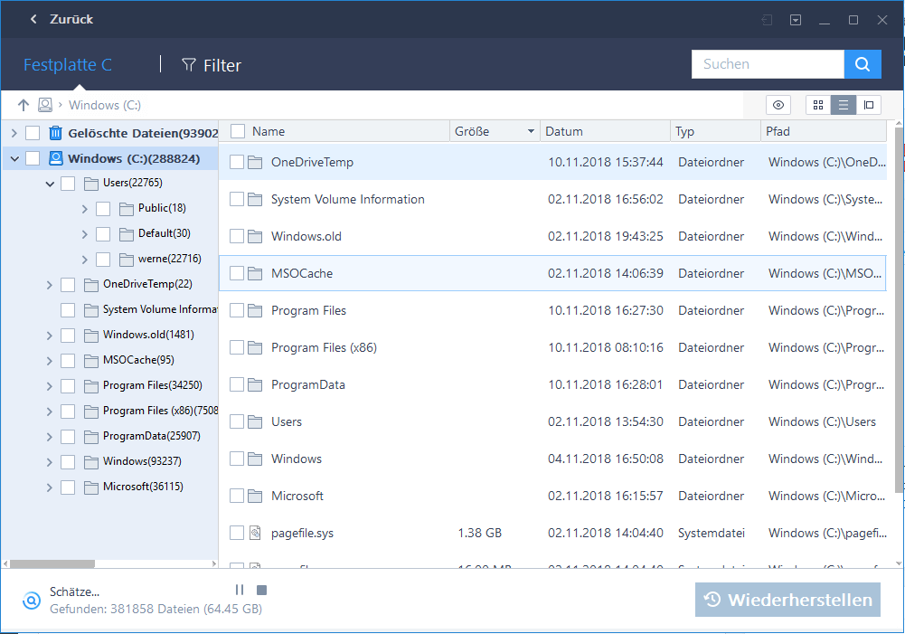Open the title bar dropdown menu icon

(796, 19)
